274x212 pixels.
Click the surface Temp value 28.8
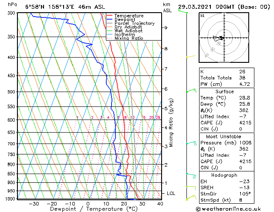pyautogui.click(x=244, y=98)
